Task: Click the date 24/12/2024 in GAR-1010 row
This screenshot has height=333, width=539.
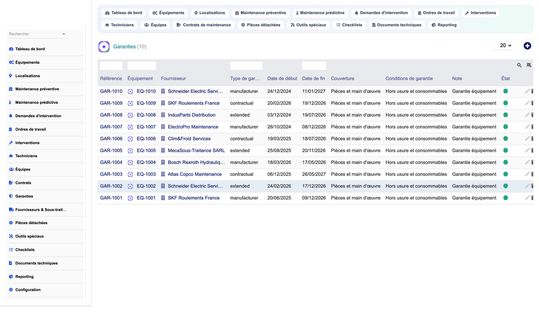Action: point(279,91)
